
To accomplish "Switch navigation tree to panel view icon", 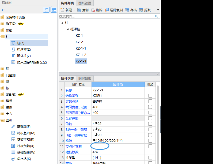I will (x=54, y=10).
